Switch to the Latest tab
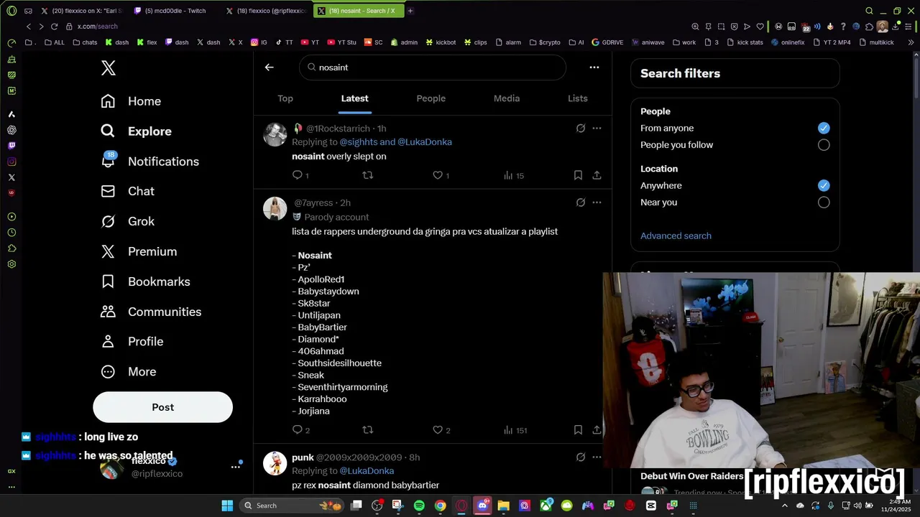The width and height of the screenshot is (920, 517). coord(354,98)
